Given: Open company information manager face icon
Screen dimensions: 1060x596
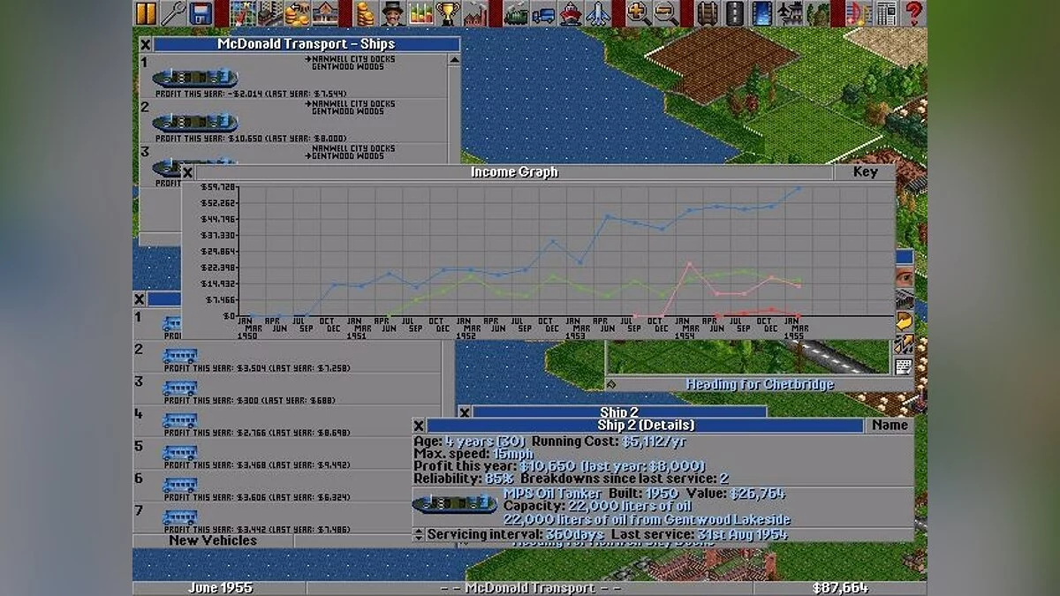Looking at the screenshot, I should click(395, 13).
